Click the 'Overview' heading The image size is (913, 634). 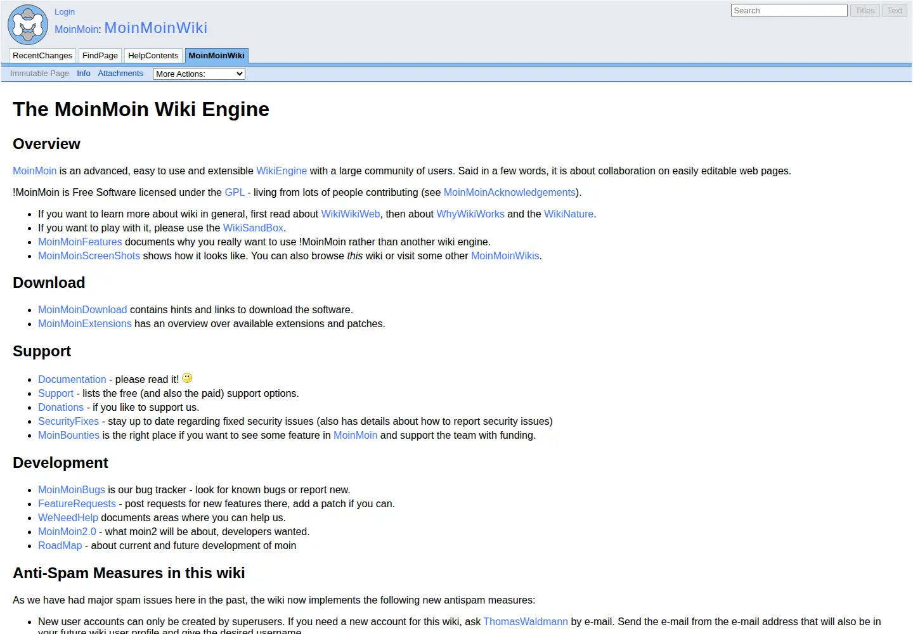tap(46, 144)
